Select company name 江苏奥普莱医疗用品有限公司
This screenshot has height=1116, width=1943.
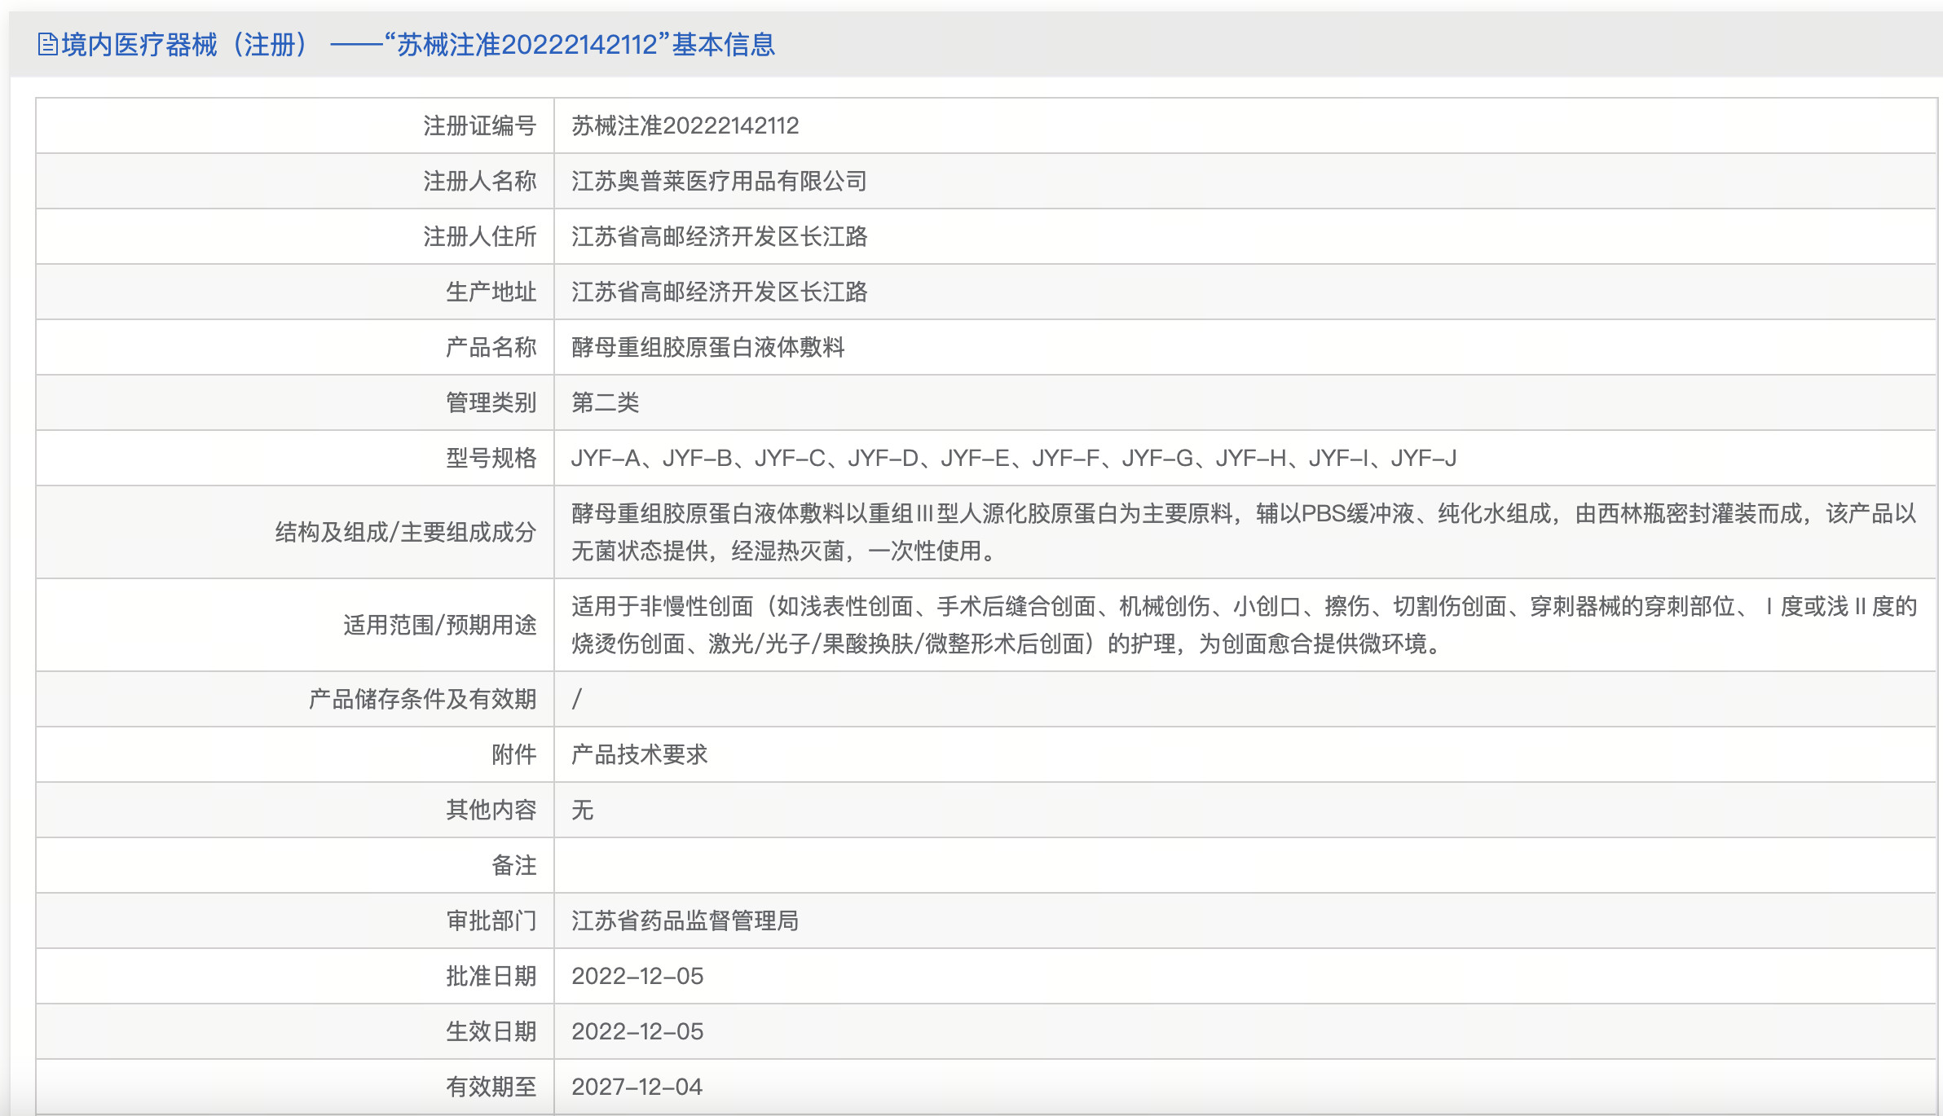coord(719,181)
